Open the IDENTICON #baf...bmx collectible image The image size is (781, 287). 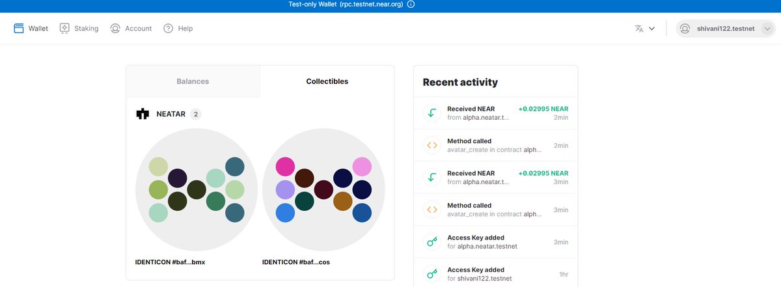pos(197,190)
